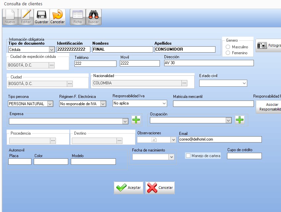This screenshot has height=212, width=281.
Task: Open the Responsabilidad Iva dropdown
Action: 164,104
